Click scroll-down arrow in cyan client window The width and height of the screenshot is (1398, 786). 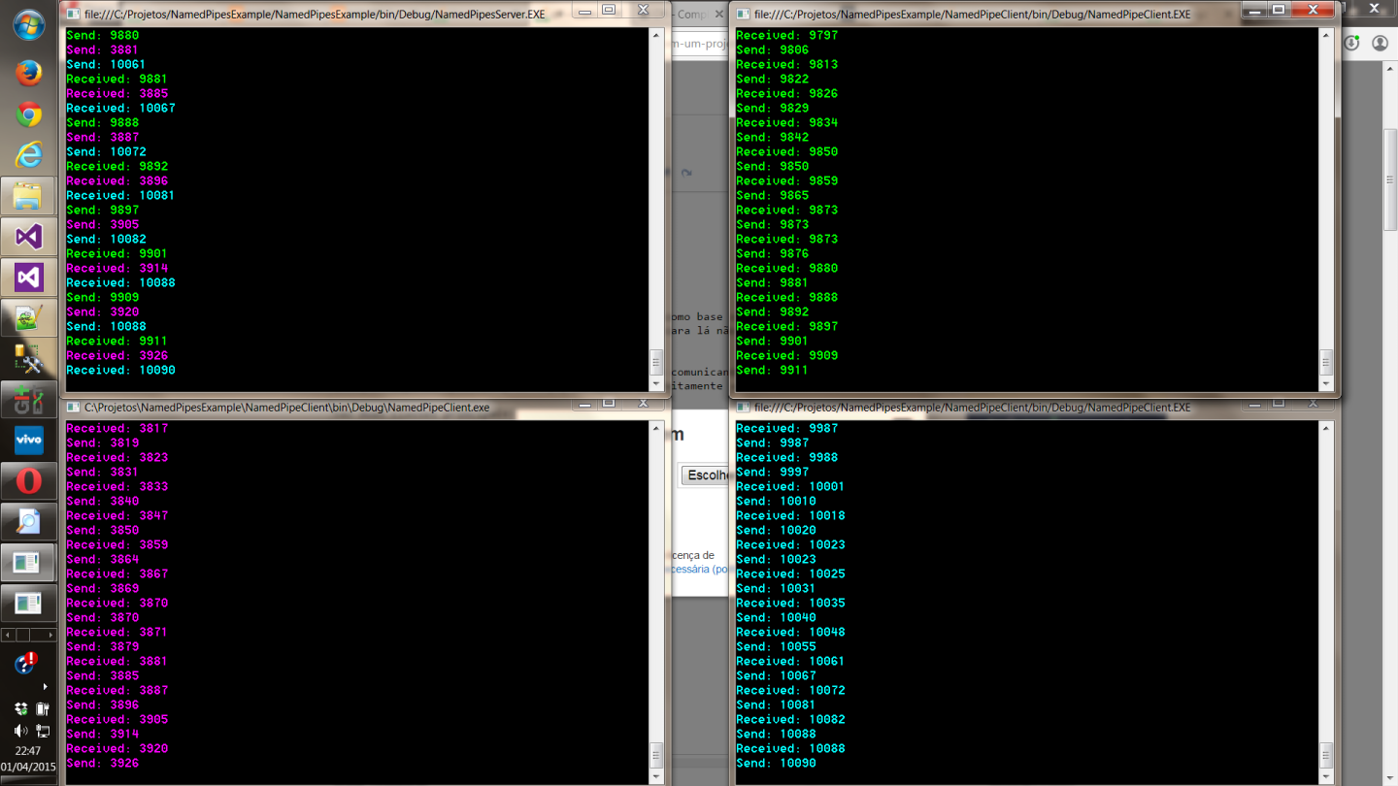1326,776
